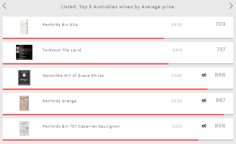Click megaphone icon beside Penfolds Grange
Image resolution: width=236 pixels, height=144 pixels.
(x=204, y=101)
